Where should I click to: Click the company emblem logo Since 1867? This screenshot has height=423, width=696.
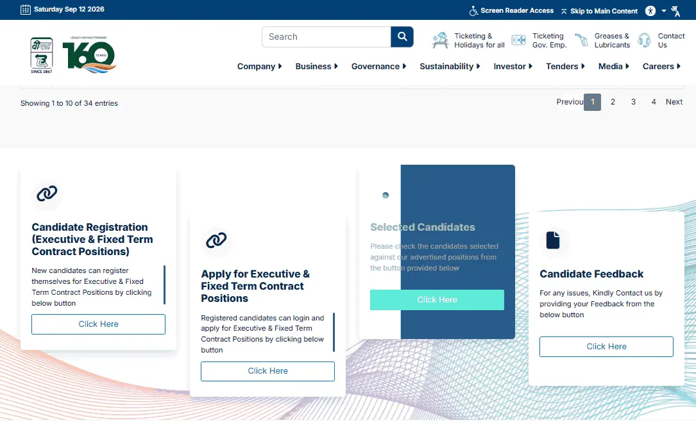pyautogui.click(x=42, y=55)
